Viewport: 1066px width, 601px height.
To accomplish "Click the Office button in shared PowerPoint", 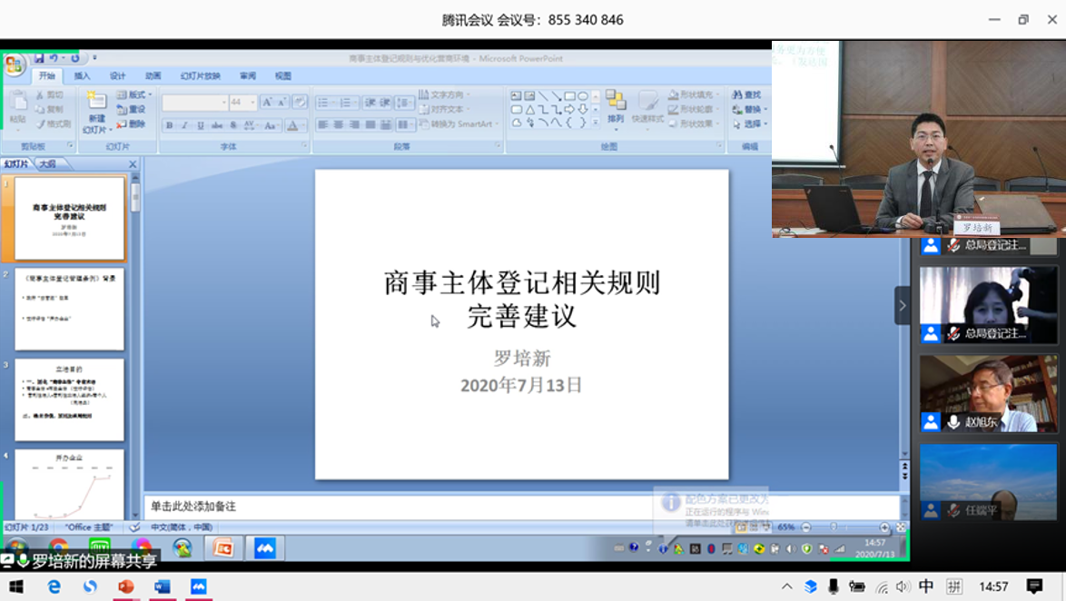I will 15,64.
